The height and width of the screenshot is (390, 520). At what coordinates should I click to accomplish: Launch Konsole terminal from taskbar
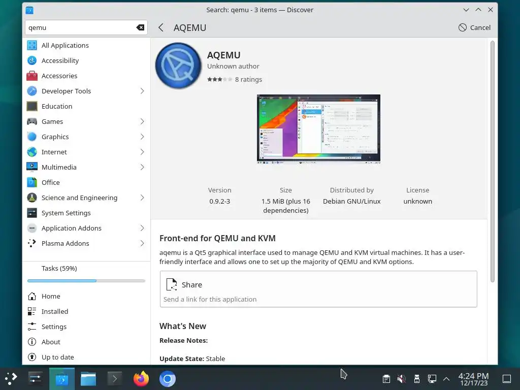114,379
